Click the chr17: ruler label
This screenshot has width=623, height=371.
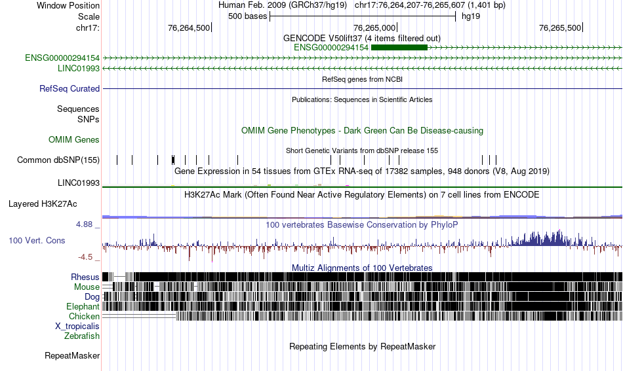tap(88, 27)
